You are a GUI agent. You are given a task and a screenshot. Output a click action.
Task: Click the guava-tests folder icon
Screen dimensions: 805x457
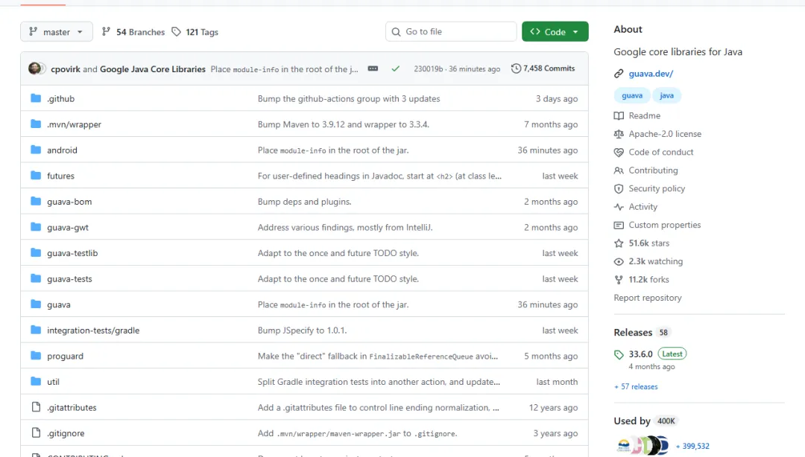click(36, 278)
